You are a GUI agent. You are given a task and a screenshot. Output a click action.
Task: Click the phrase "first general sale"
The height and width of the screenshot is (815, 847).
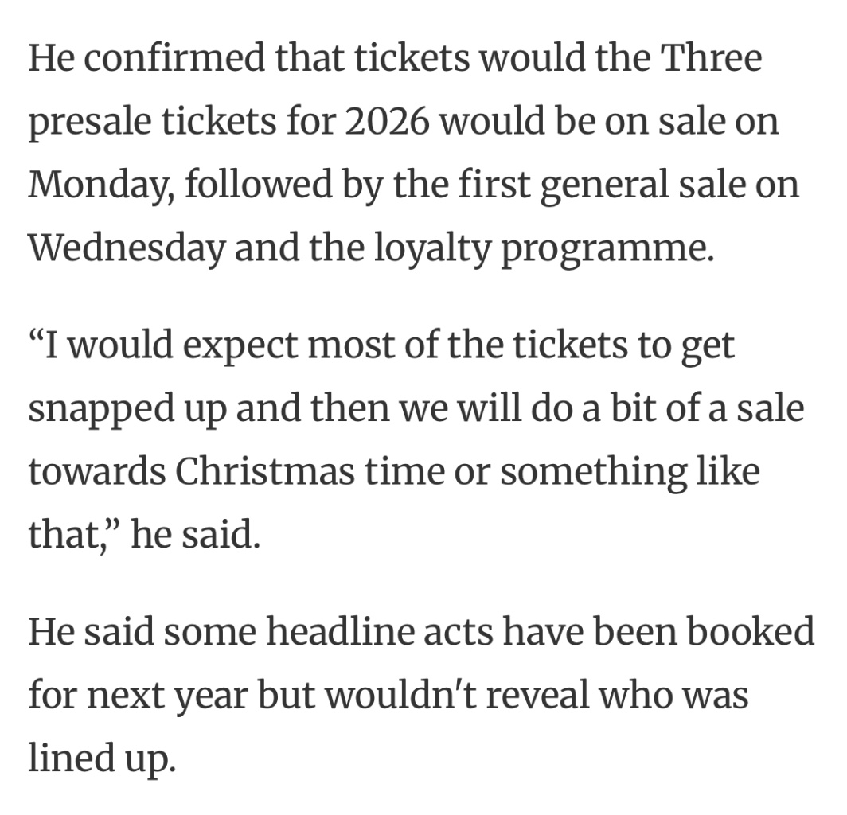(x=589, y=185)
